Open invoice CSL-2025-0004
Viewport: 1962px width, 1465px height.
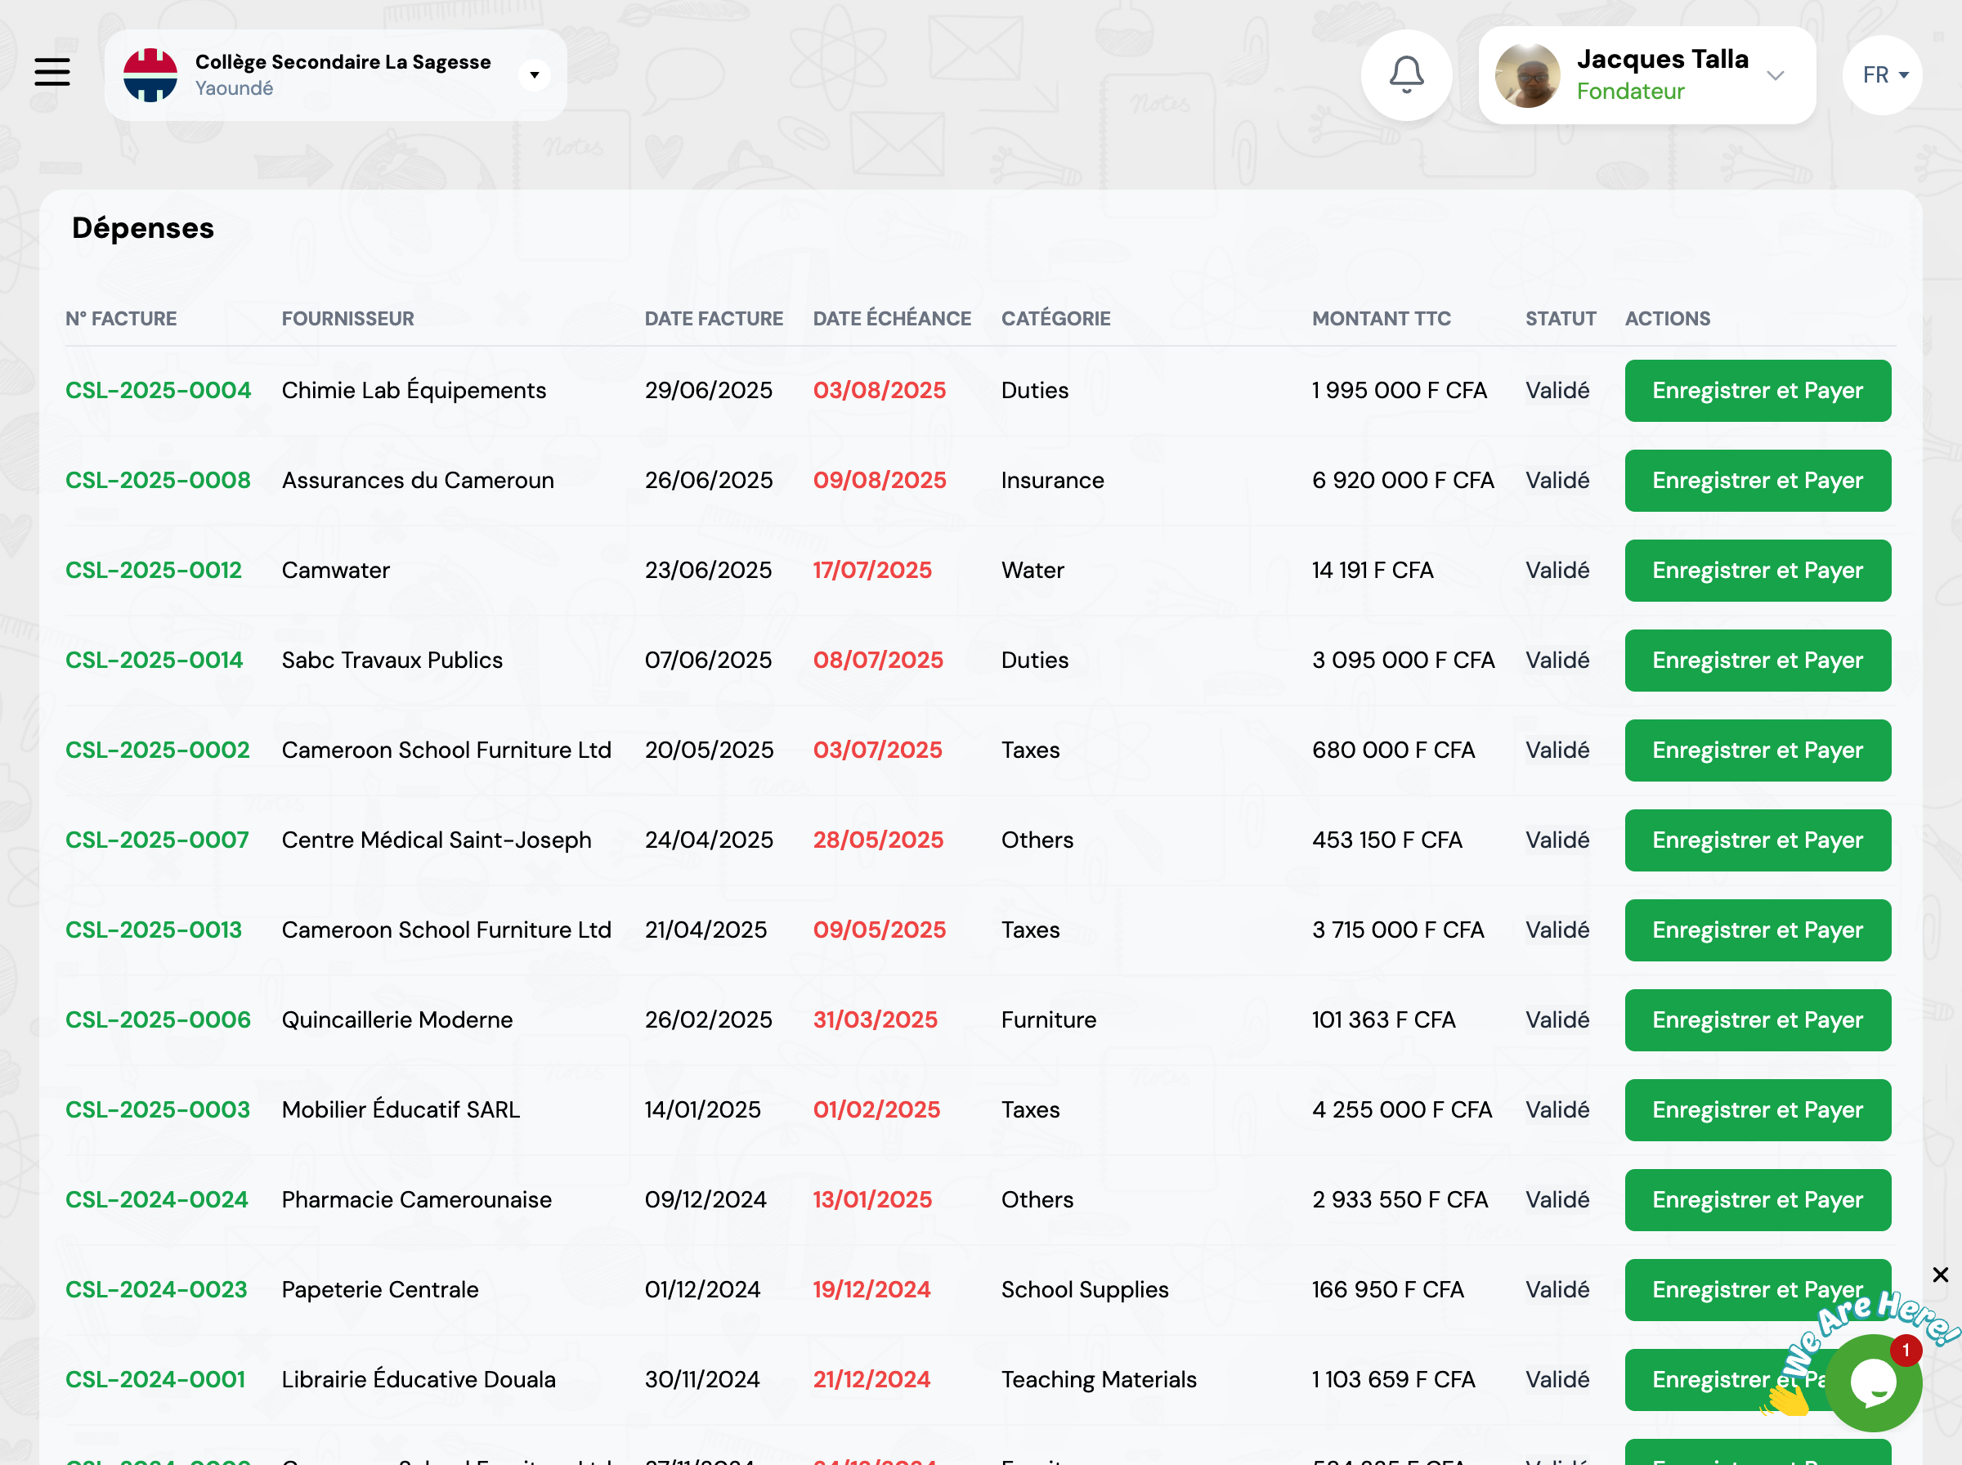[158, 390]
